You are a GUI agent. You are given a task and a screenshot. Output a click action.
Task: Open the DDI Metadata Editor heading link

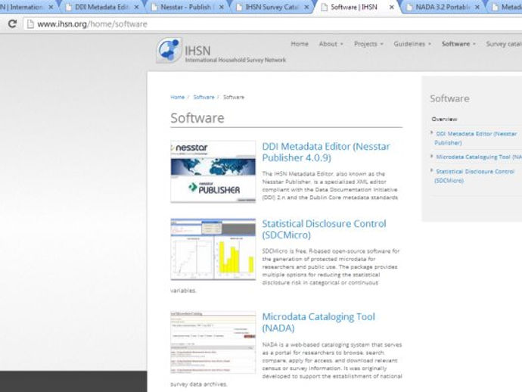click(326, 152)
